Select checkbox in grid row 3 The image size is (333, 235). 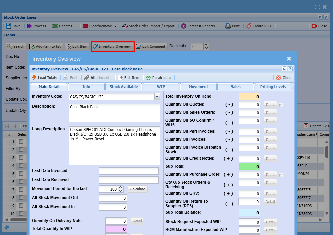pyautogui.click(x=21, y=158)
